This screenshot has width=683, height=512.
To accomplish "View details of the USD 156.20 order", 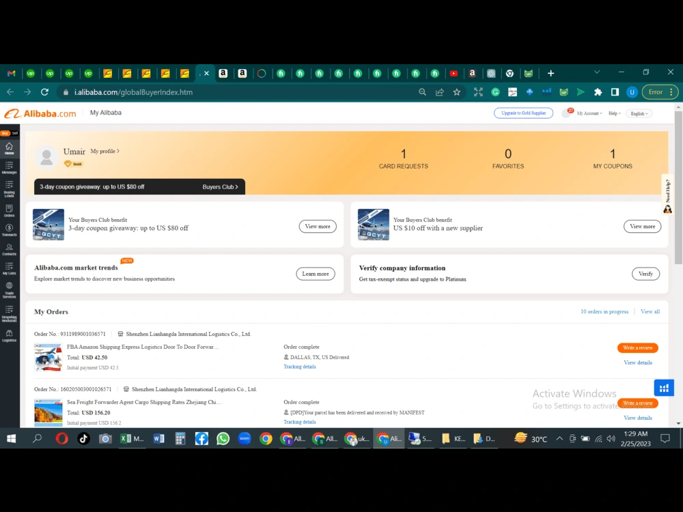I will pos(638,418).
